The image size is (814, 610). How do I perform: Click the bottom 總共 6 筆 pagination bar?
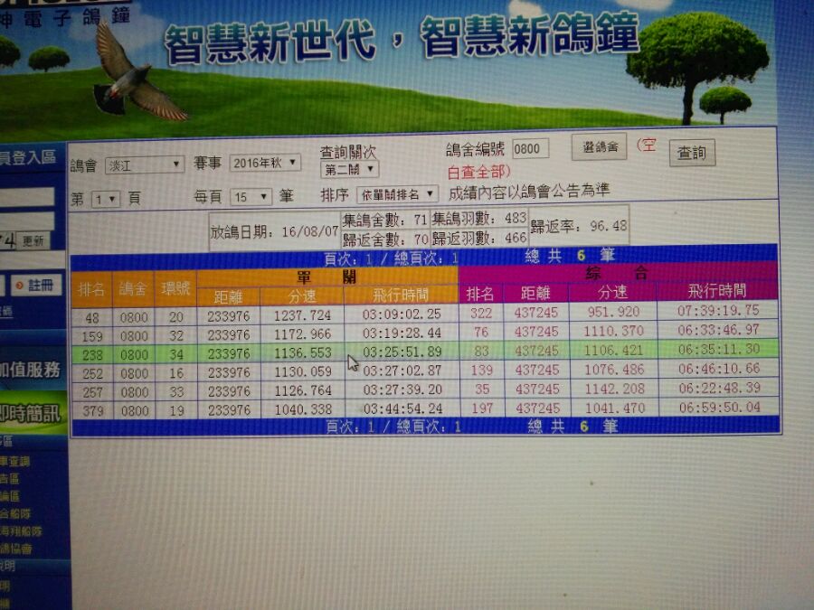(426, 426)
